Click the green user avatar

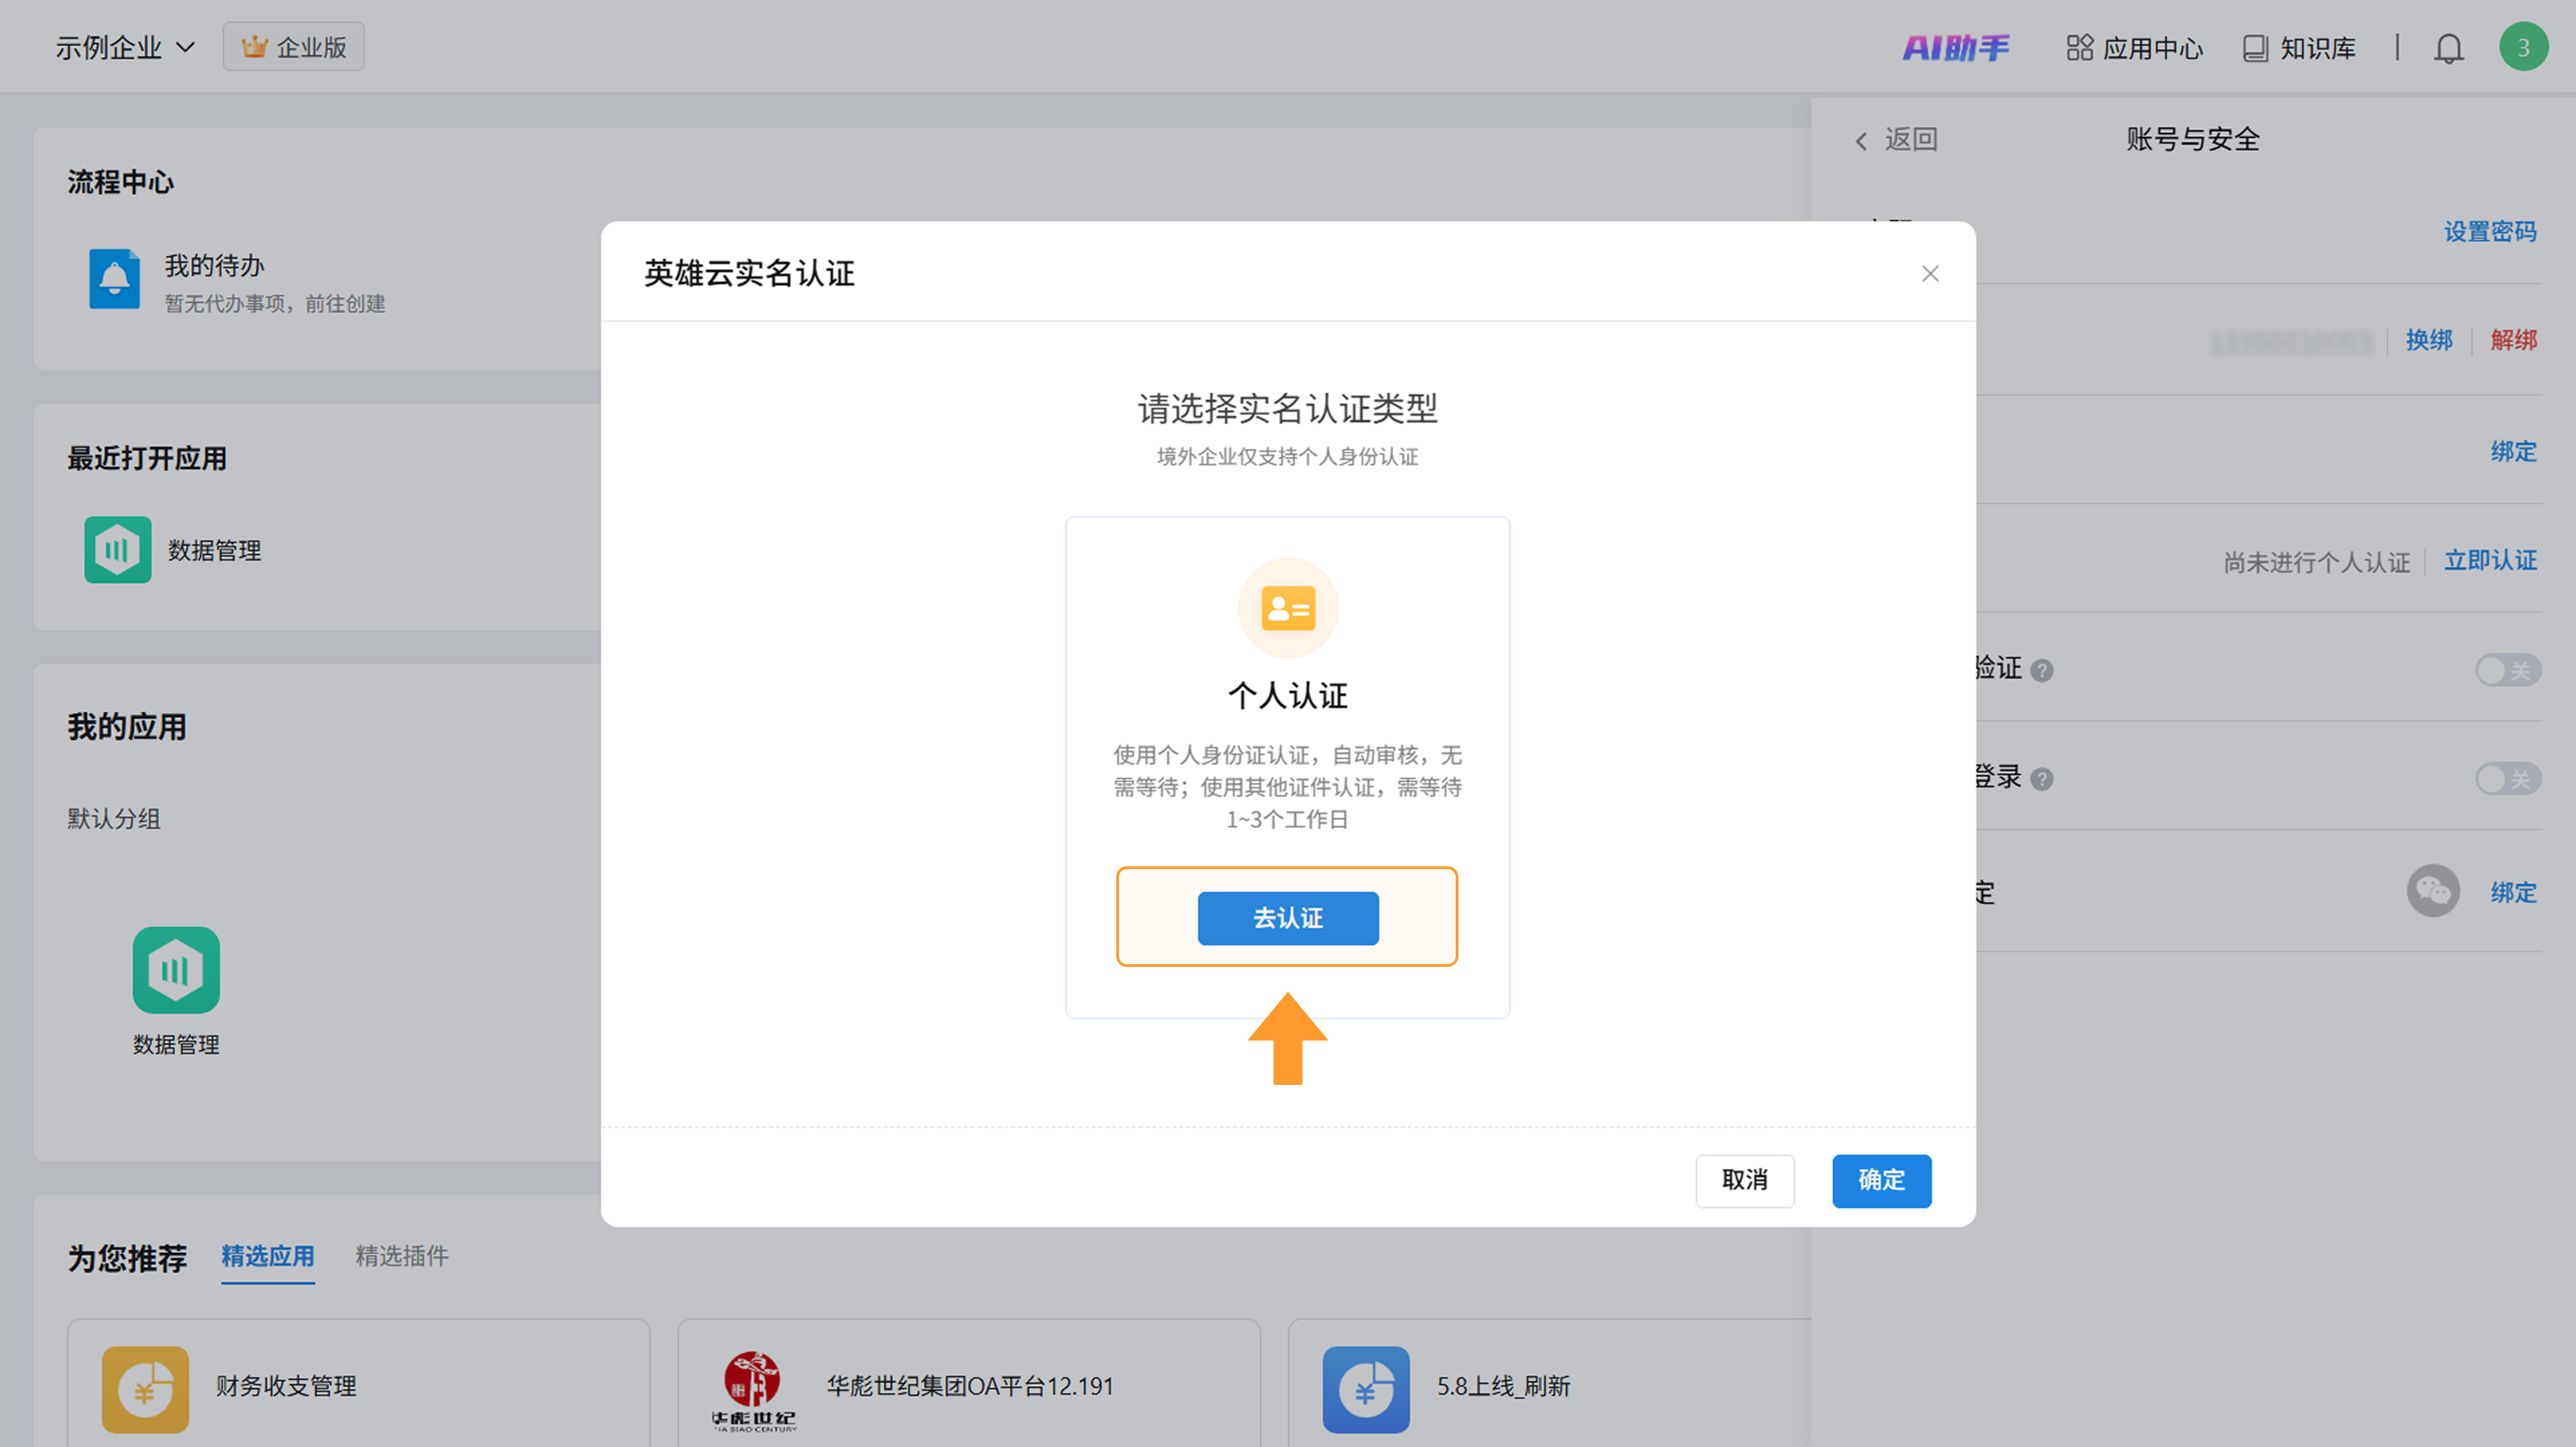(2522, 47)
